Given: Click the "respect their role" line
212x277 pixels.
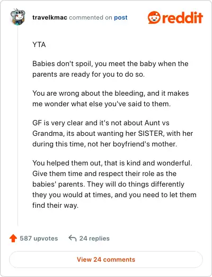Looking at the screenshot, I should click(104, 173).
